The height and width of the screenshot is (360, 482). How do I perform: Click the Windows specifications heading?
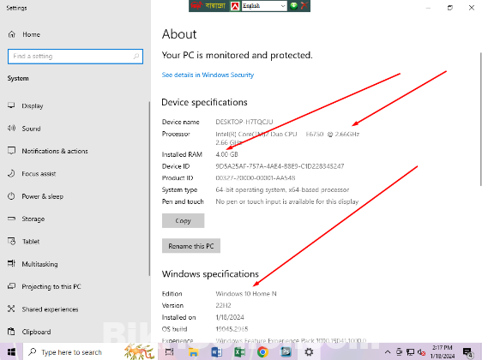210,273
